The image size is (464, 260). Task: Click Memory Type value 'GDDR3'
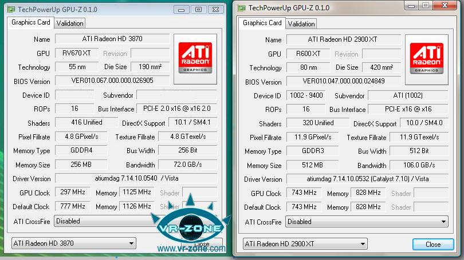click(x=313, y=151)
